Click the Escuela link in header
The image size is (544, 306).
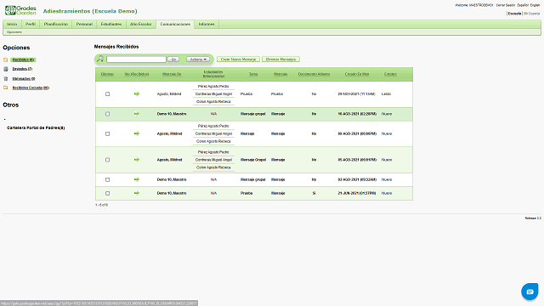point(514,14)
